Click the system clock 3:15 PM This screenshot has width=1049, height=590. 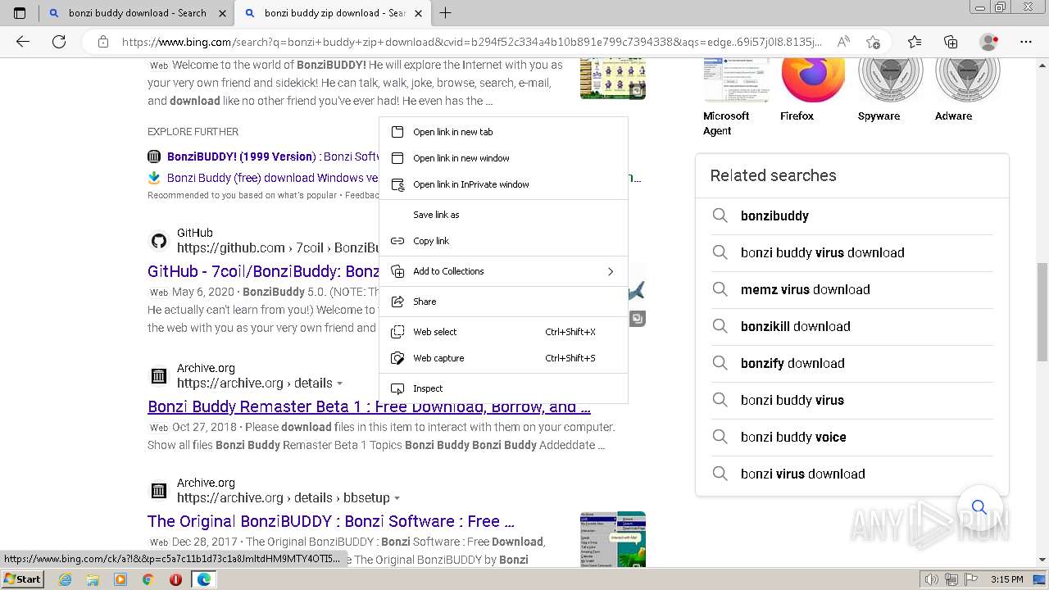[1006, 579]
